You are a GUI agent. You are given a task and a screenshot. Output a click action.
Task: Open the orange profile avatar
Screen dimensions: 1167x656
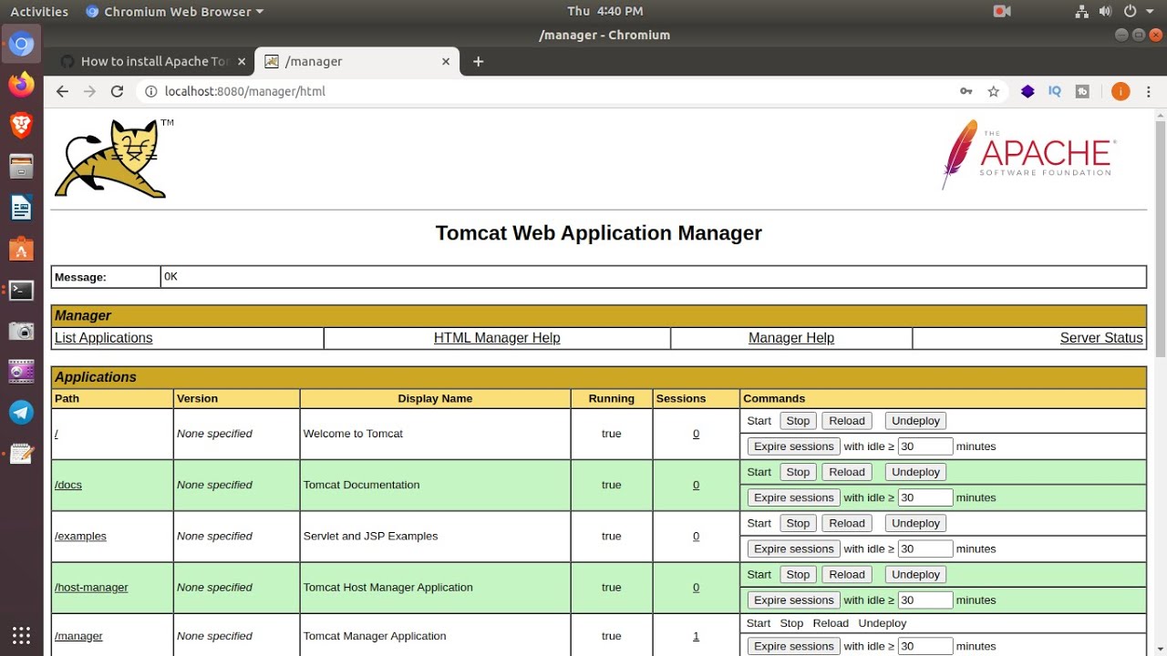pyautogui.click(x=1121, y=91)
